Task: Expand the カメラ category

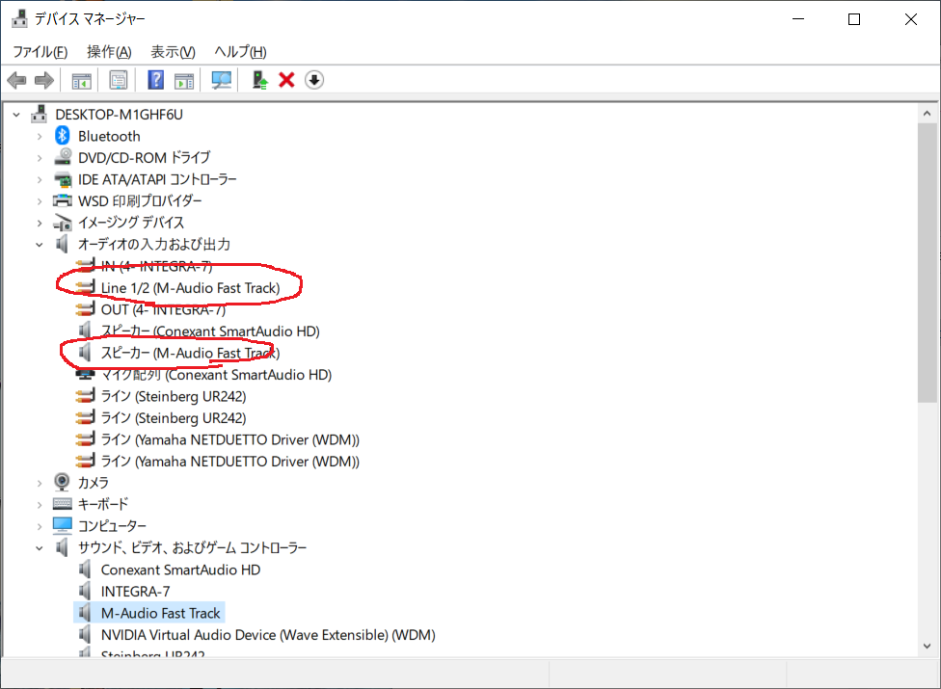Action: (x=40, y=483)
